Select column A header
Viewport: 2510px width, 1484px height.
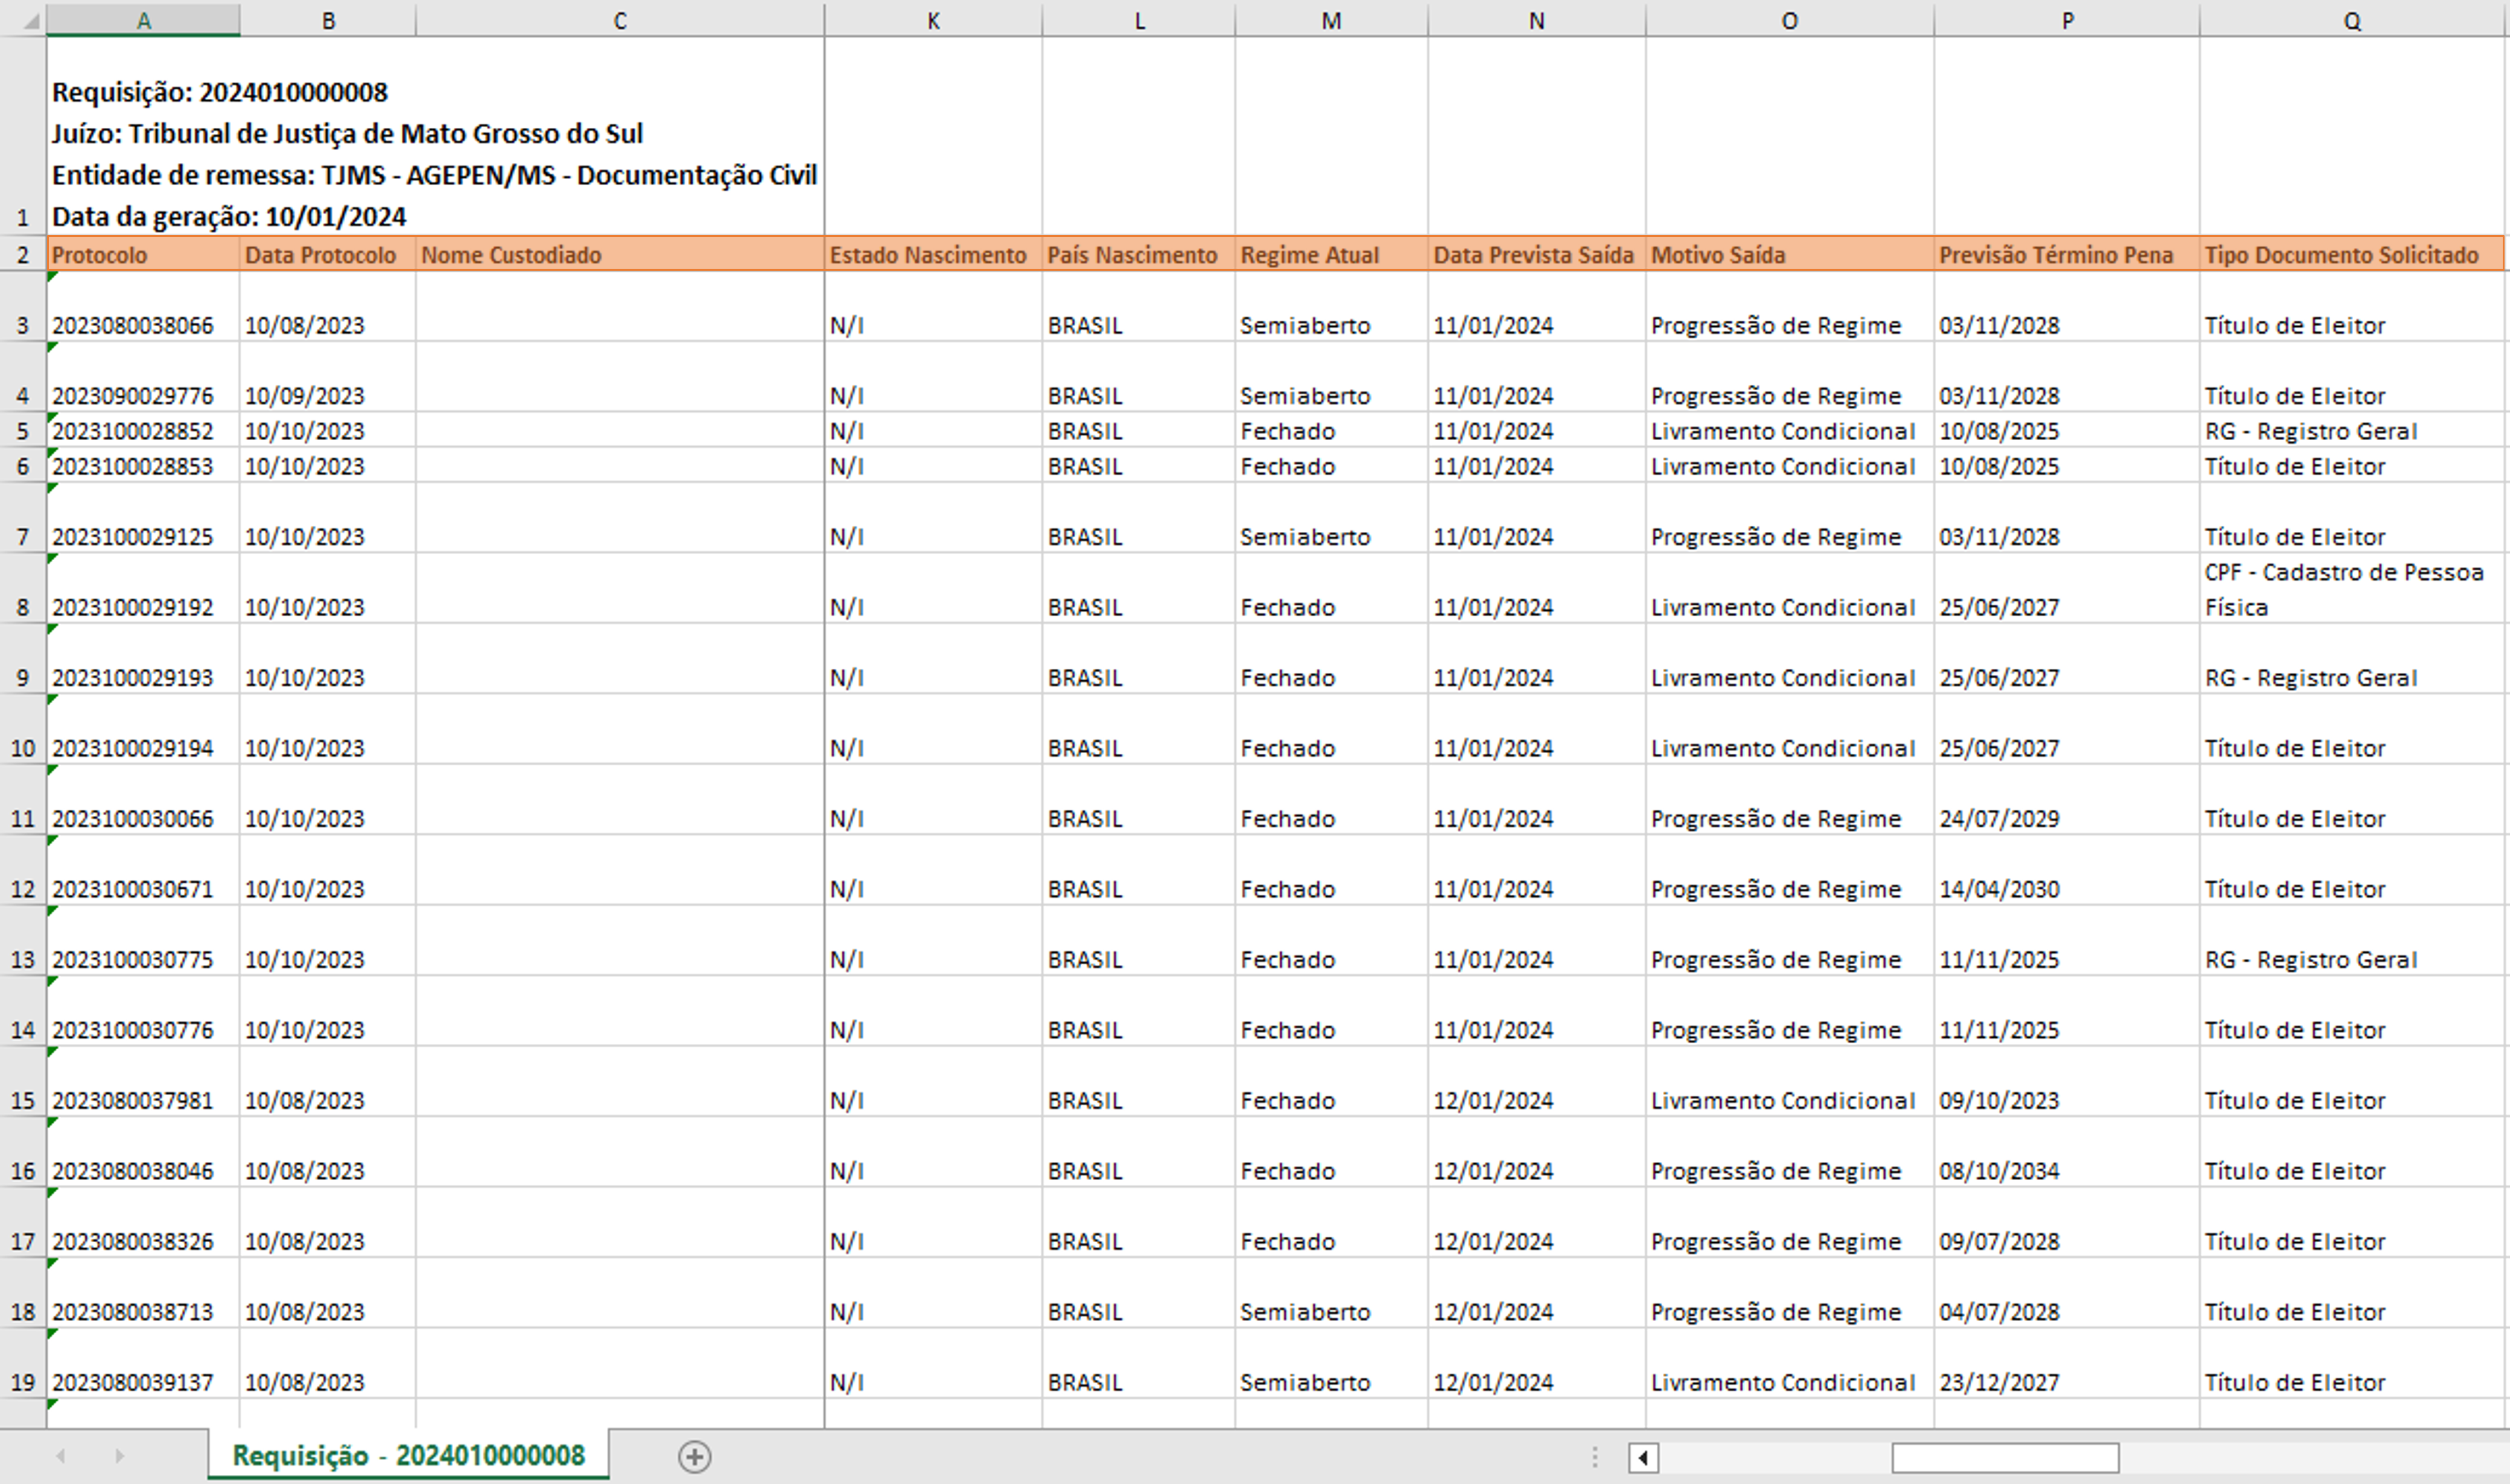tap(143, 21)
